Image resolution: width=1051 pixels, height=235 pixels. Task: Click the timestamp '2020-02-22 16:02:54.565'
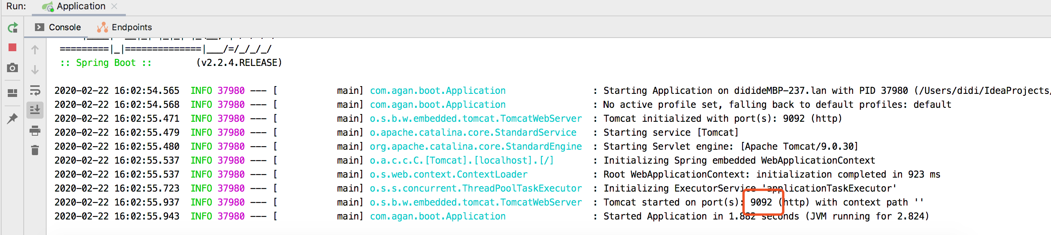pos(117,90)
